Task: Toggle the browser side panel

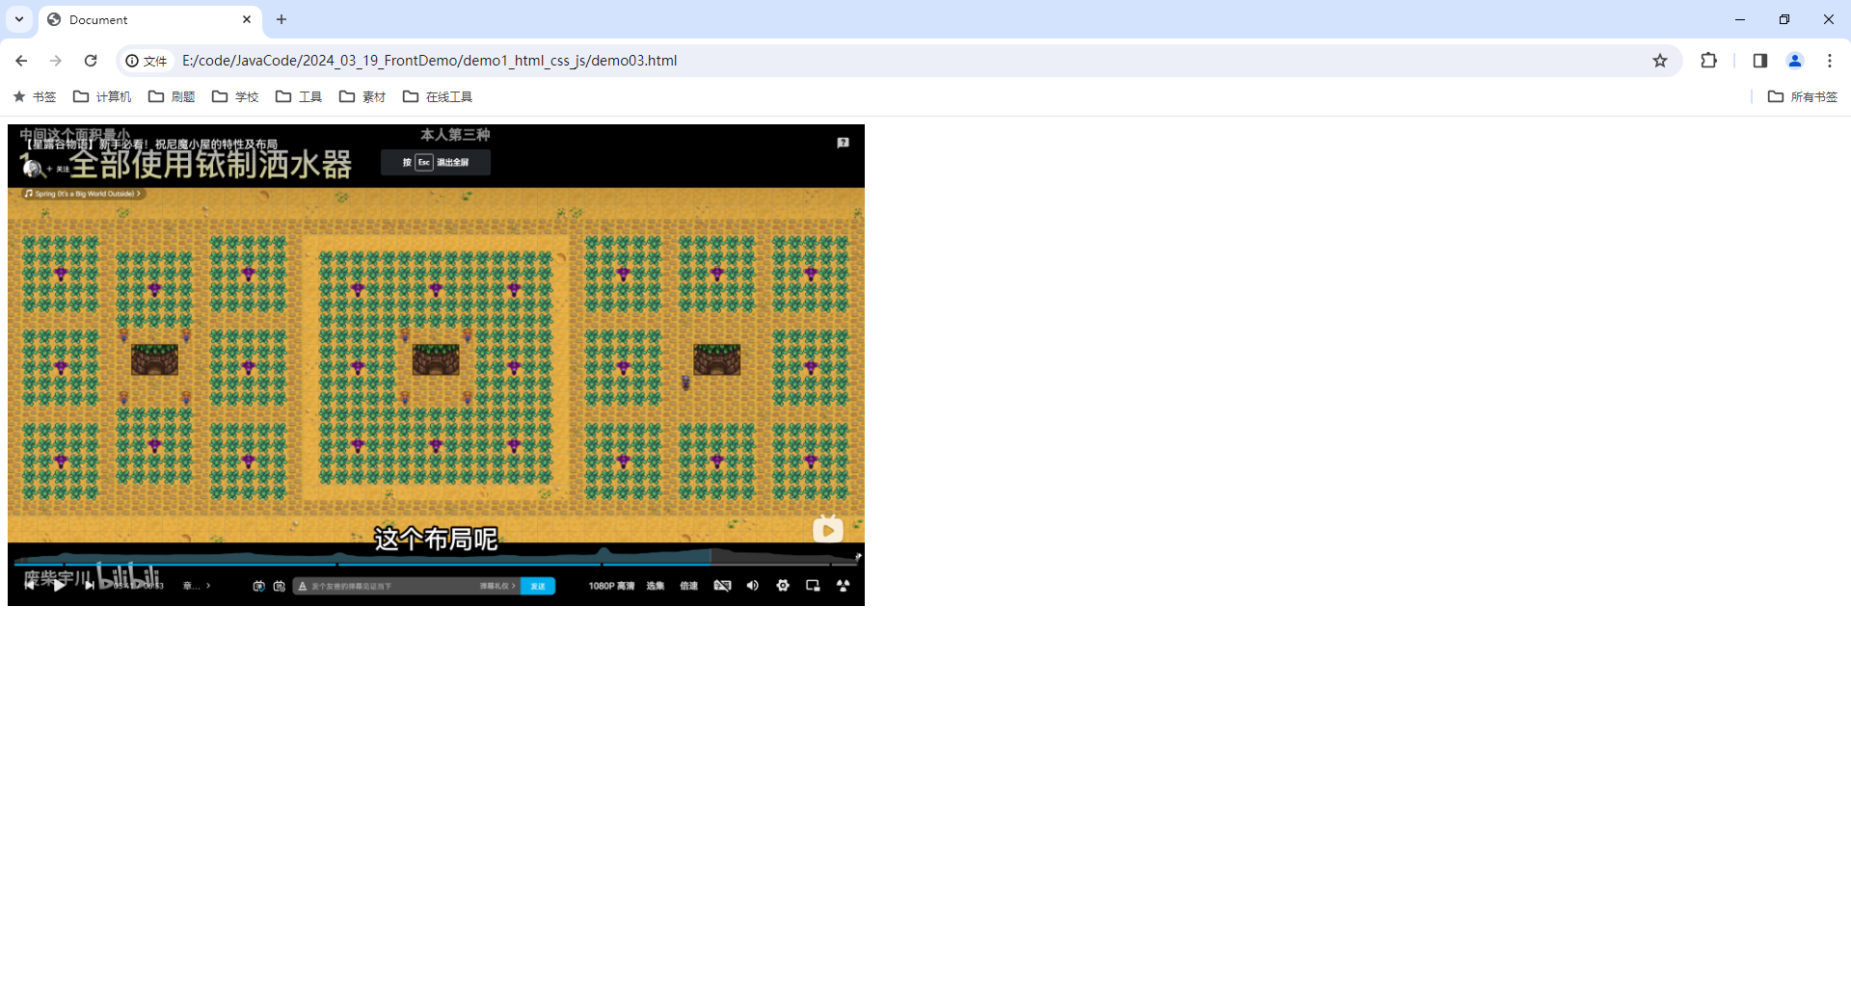Action: tap(1760, 61)
